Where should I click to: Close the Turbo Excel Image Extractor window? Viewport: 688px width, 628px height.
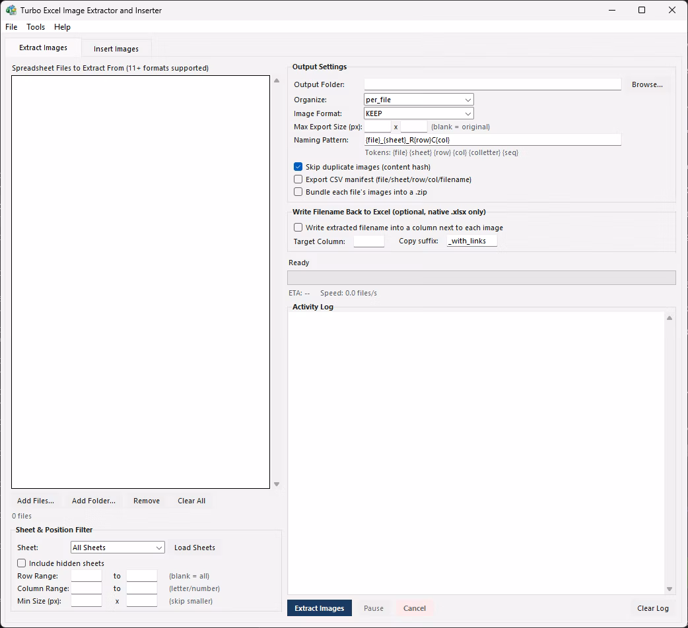671,10
